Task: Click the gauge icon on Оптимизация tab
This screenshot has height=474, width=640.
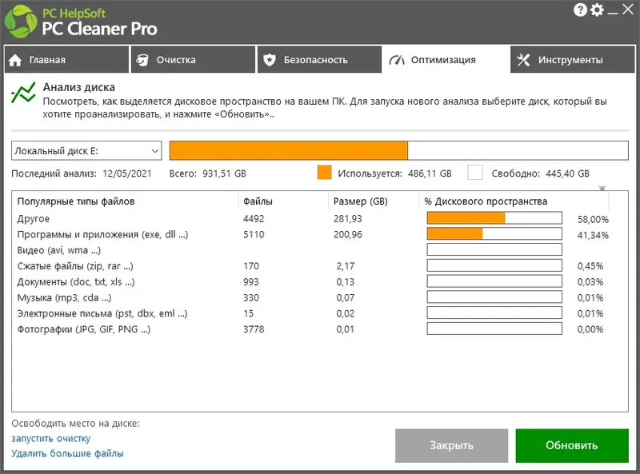Action: click(397, 60)
